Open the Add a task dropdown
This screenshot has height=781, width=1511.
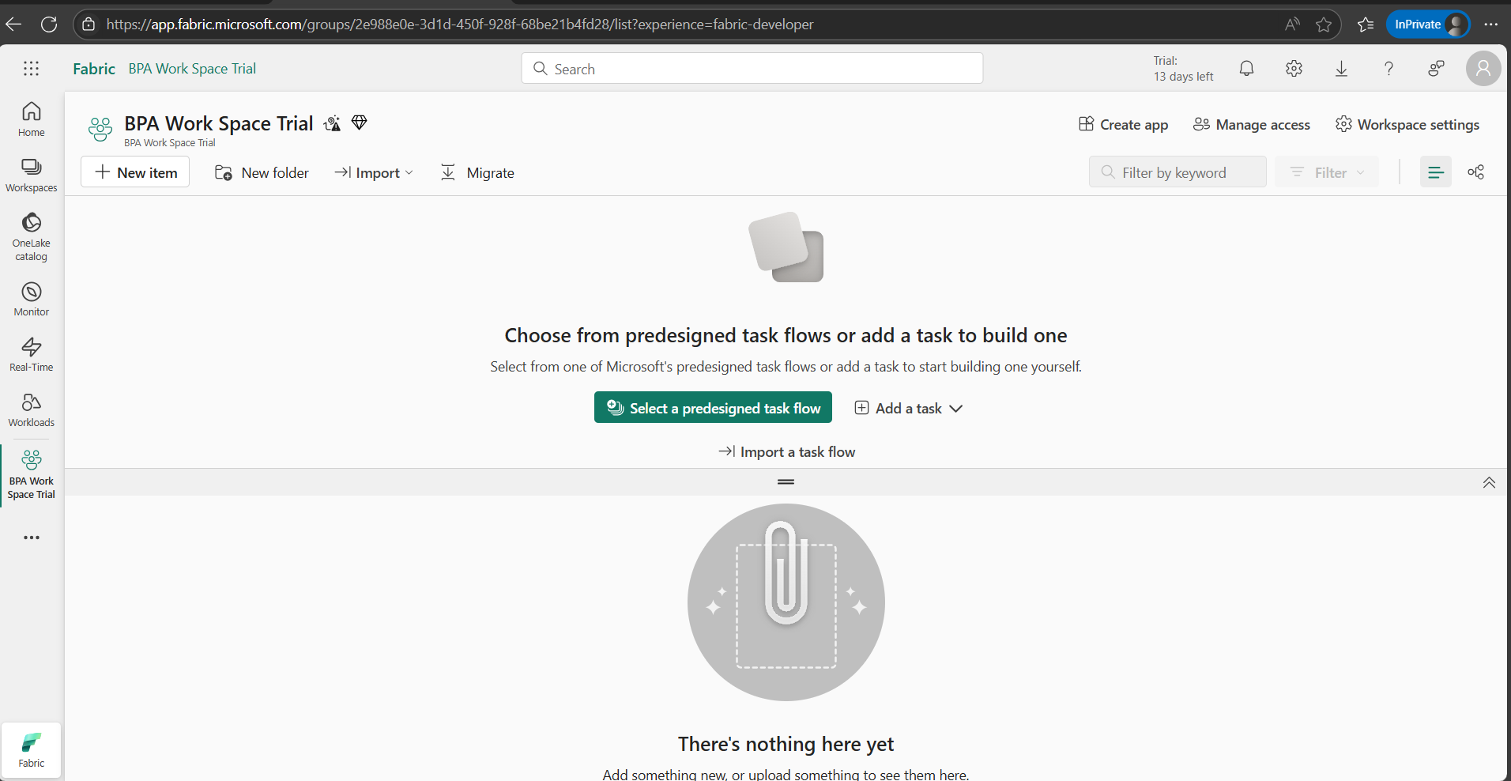[x=909, y=409]
